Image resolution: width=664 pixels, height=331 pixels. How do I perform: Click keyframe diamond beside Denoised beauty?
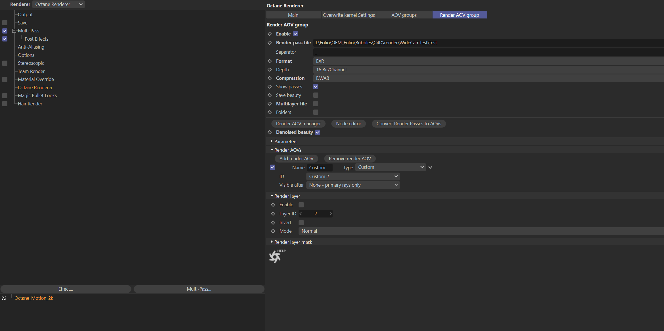pyautogui.click(x=270, y=132)
